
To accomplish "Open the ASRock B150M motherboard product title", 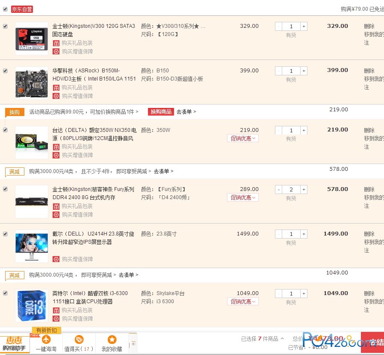I will click(94, 75).
